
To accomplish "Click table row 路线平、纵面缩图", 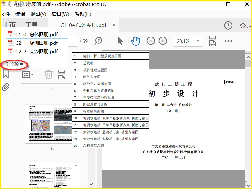I will (111, 84).
